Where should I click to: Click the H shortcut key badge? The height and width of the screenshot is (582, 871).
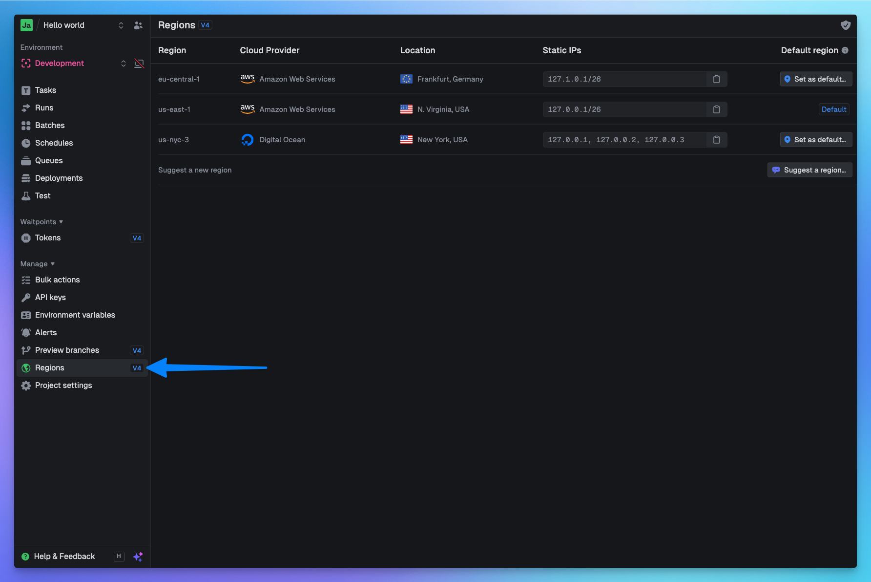[x=119, y=557]
